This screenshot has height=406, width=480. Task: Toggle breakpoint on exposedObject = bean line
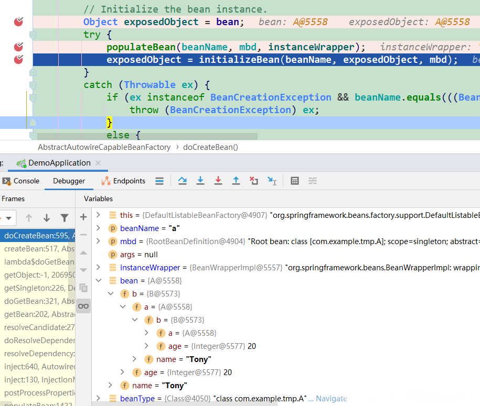pos(18,21)
